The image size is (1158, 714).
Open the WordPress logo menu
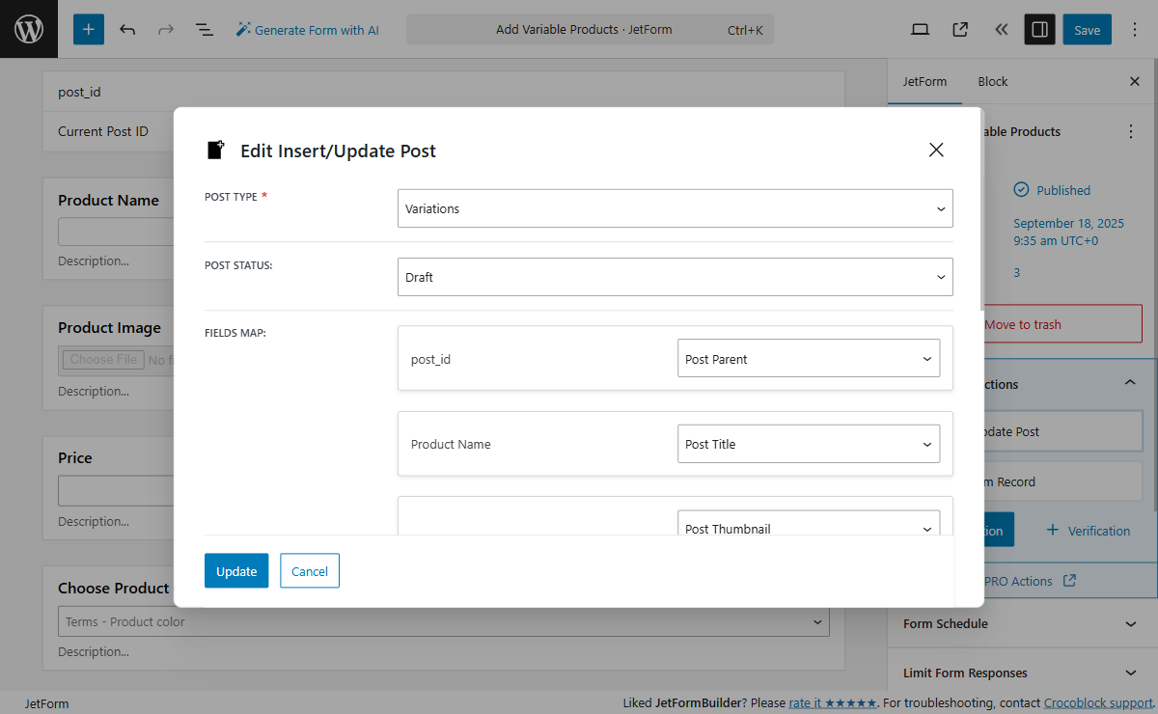point(29,29)
